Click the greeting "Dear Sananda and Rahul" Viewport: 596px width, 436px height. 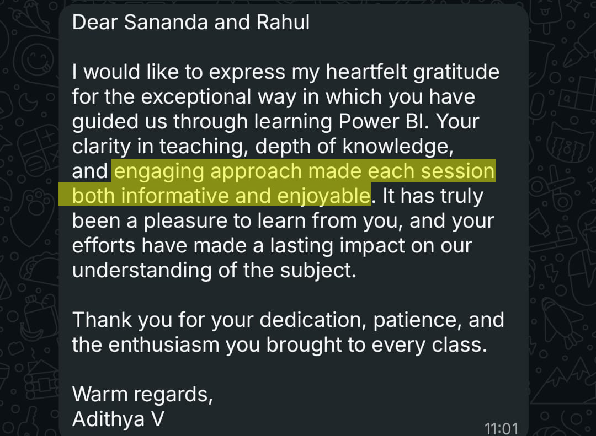click(191, 22)
